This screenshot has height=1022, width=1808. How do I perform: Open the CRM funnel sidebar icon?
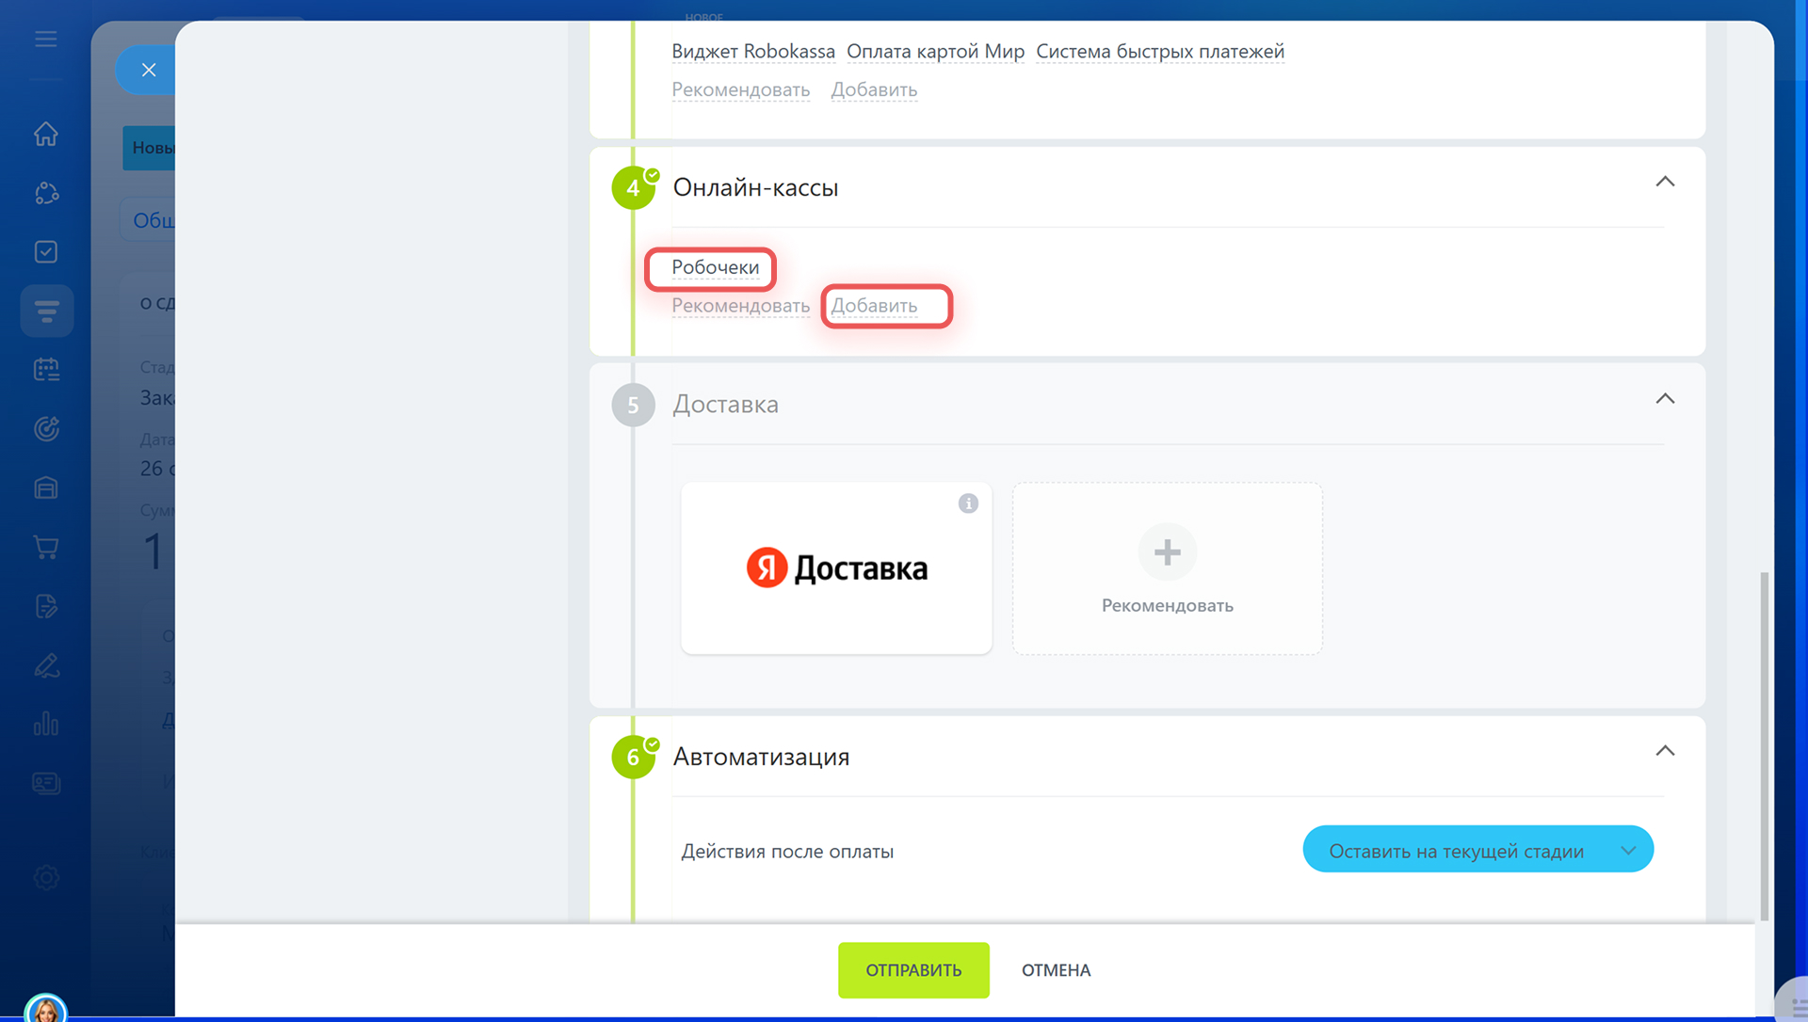pos(46,311)
